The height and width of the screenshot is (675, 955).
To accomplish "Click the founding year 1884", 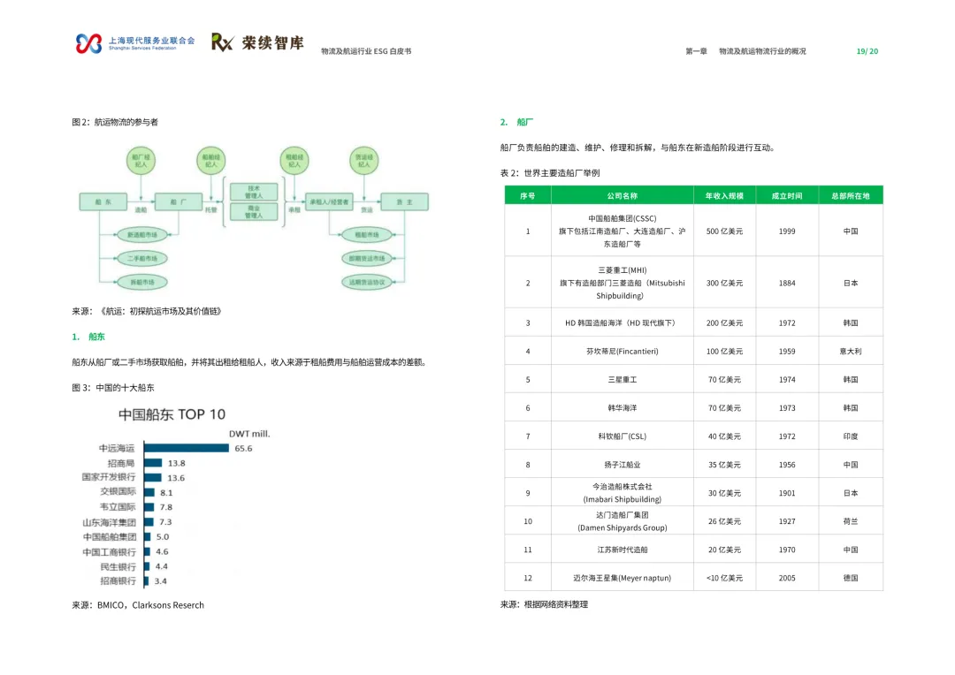I will pos(787,283).
